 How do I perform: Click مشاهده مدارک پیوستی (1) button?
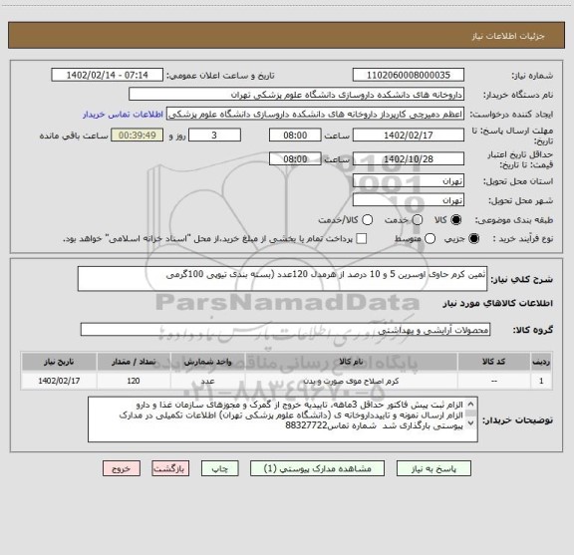click(x=317, y=468)
